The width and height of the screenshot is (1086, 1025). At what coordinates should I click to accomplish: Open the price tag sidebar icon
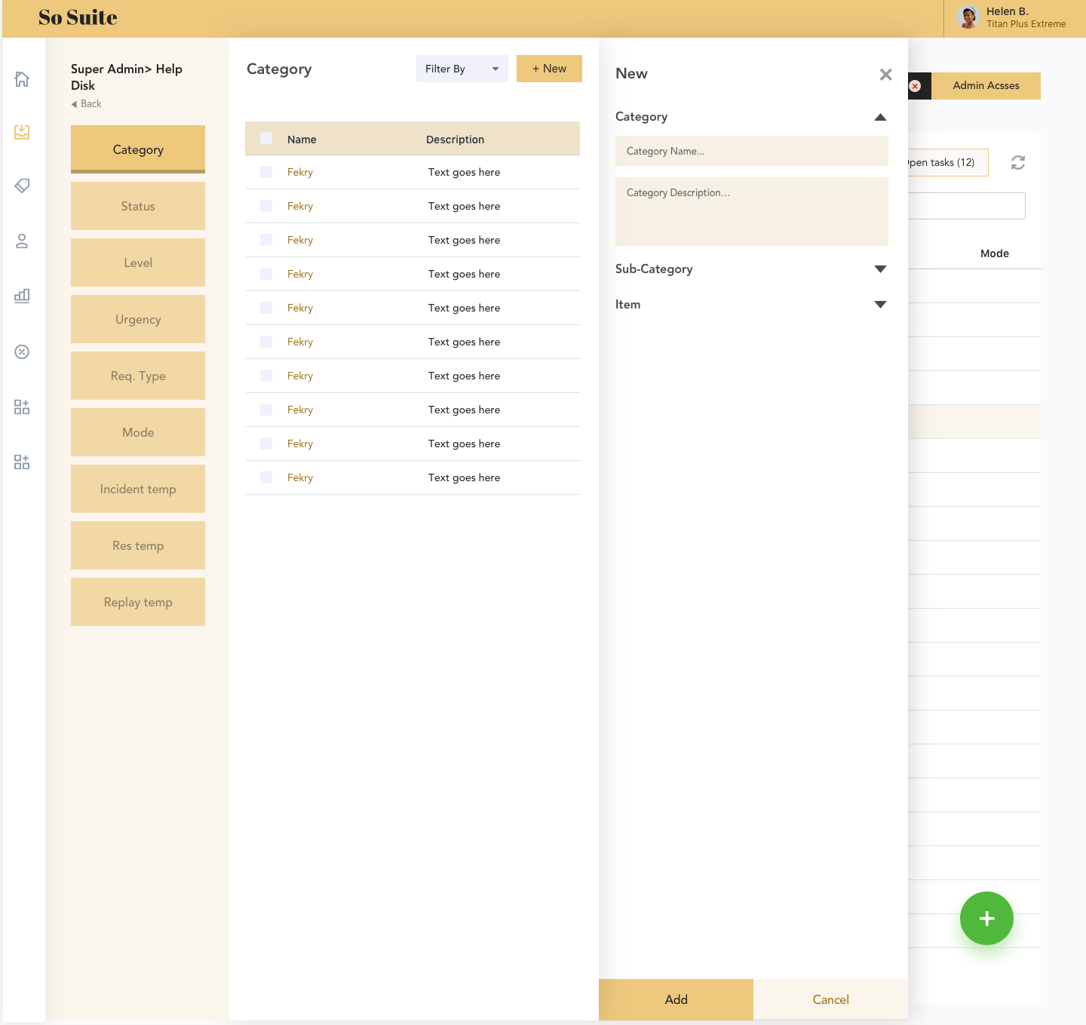pos(22,186)
